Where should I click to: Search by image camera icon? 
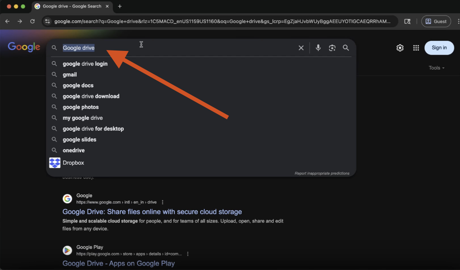pyautogui.click(x=332, y=48)
